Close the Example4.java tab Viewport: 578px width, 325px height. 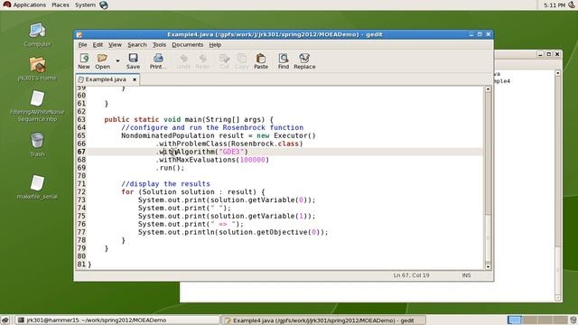[x=135, y=79]
